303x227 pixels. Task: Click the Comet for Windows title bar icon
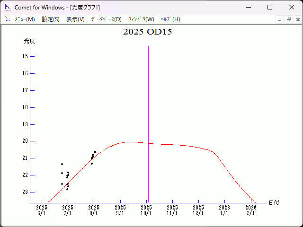coord(7,7)
